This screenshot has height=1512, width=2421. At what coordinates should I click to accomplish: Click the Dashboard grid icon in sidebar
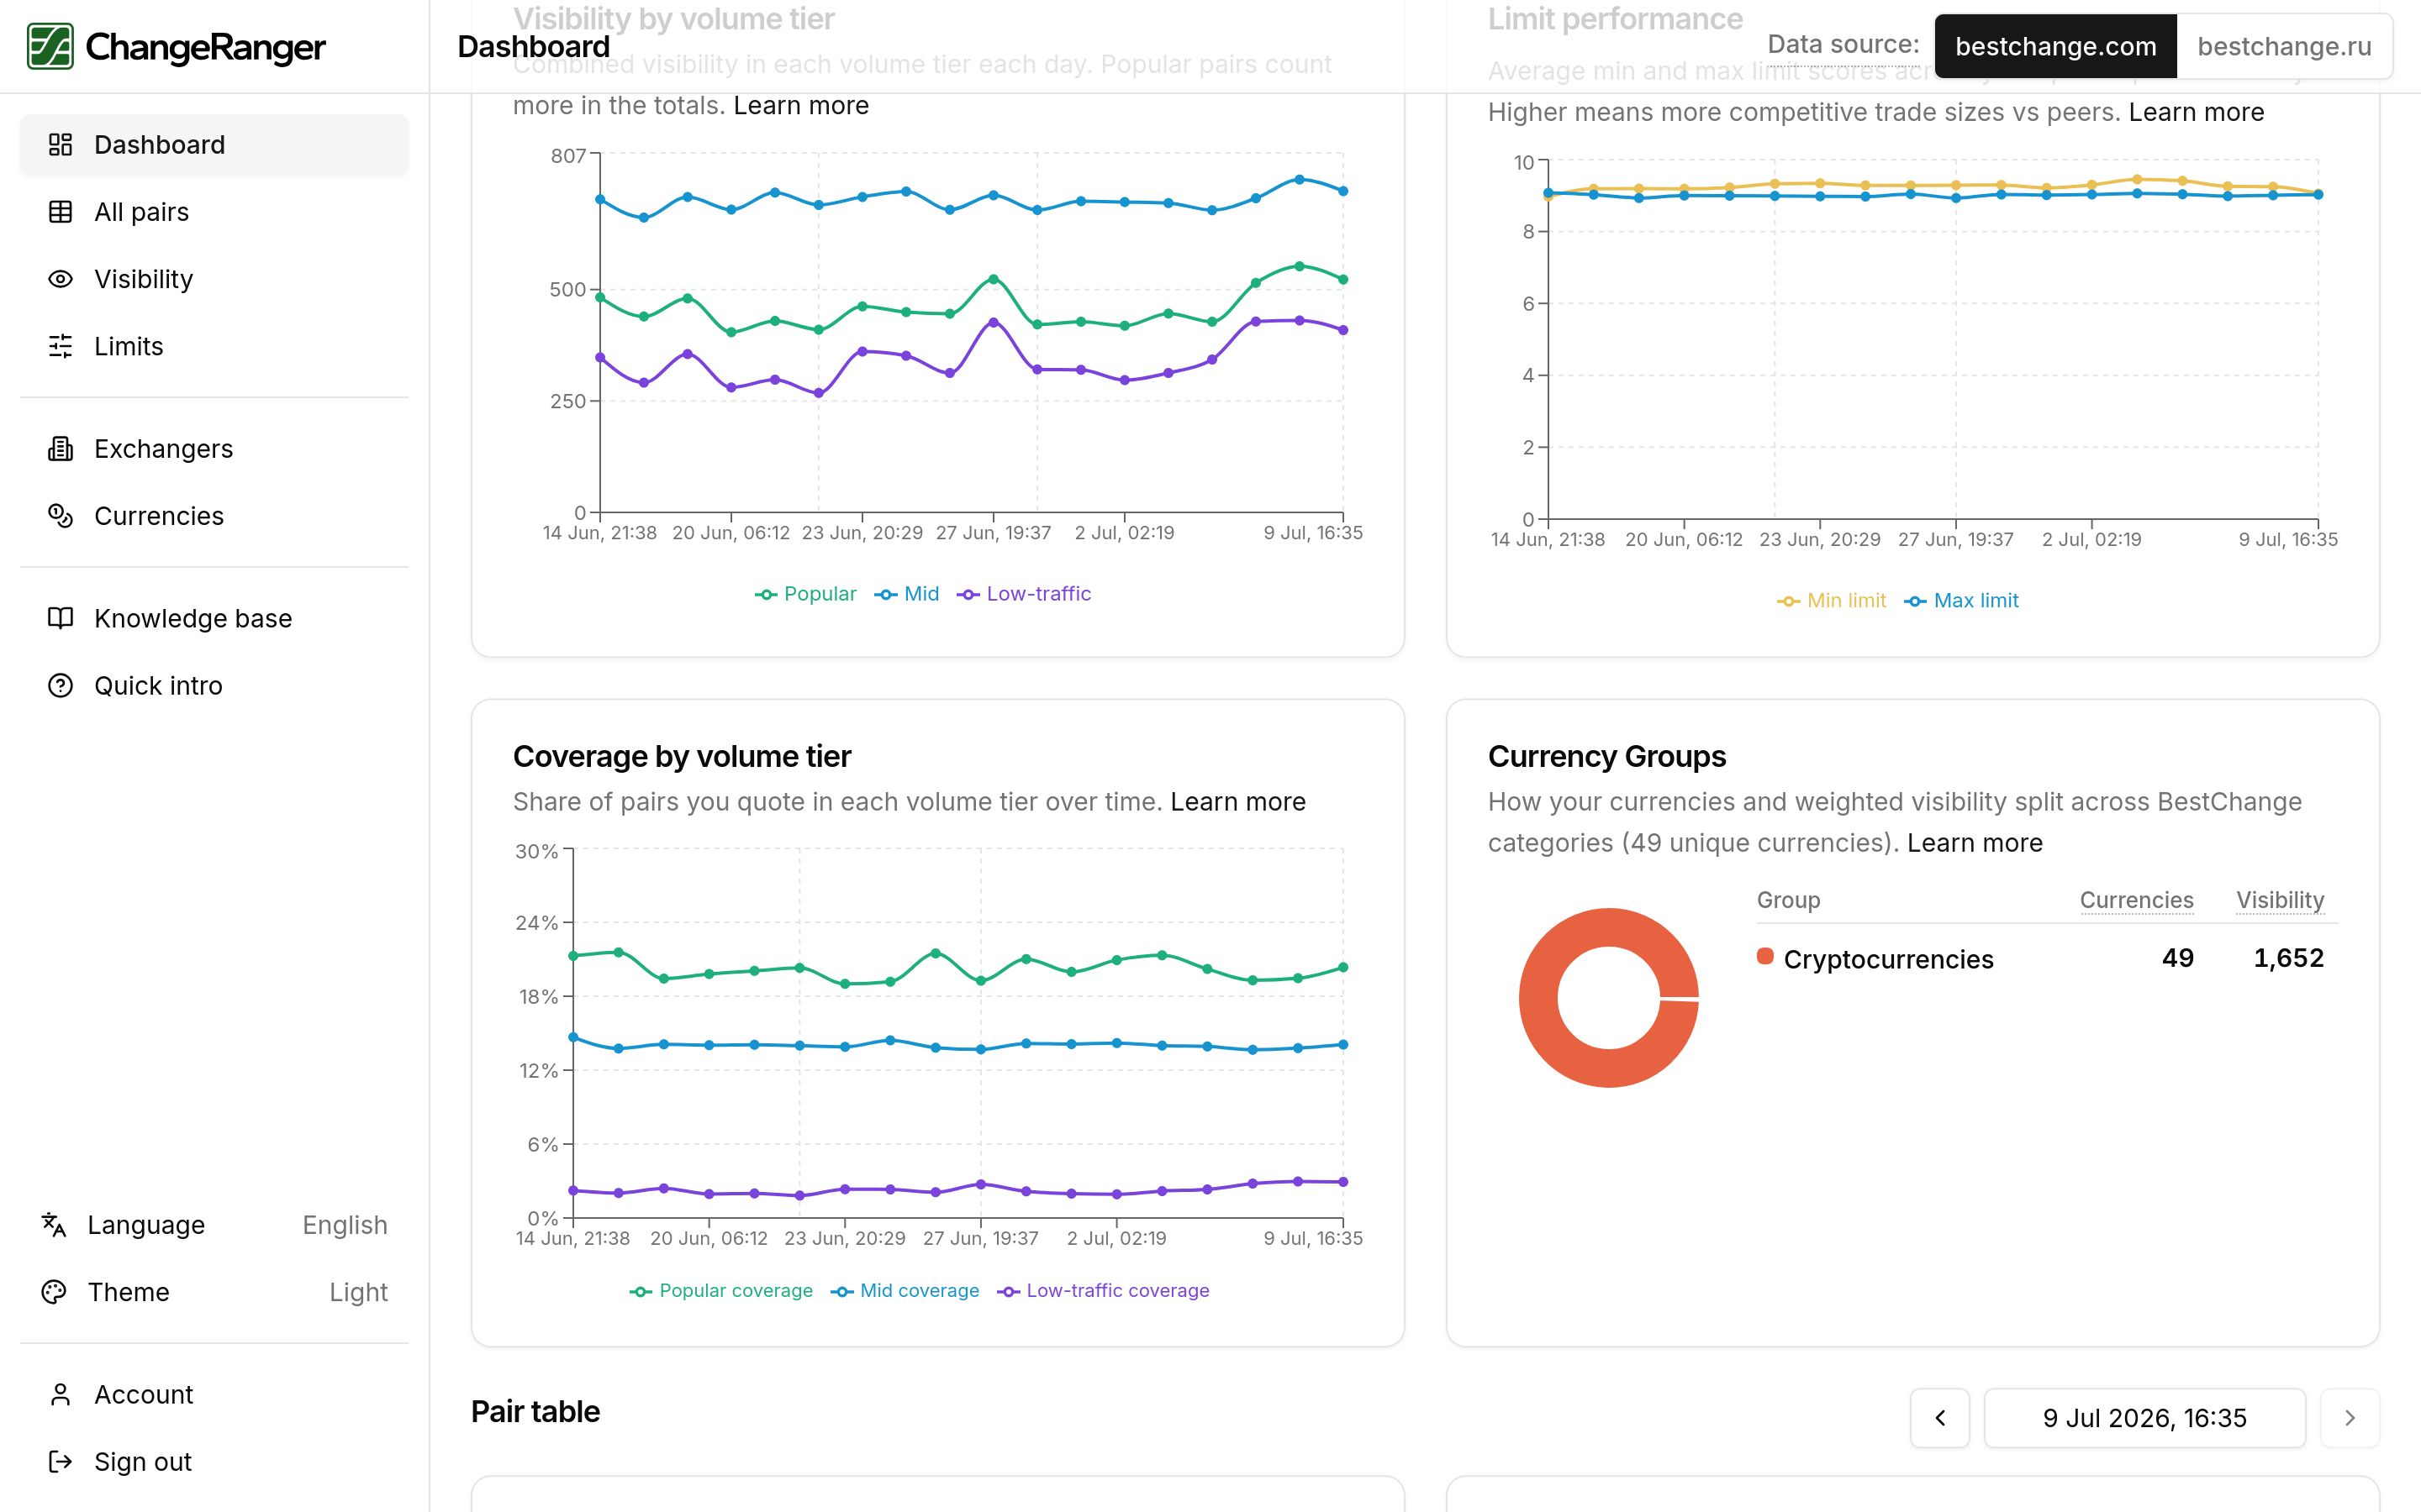(x=61, y=145)
